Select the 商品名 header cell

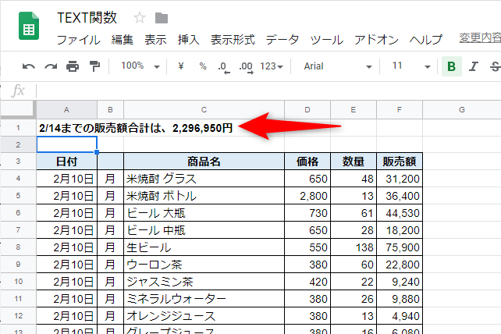pyautogui.click(x=204, y=162)
